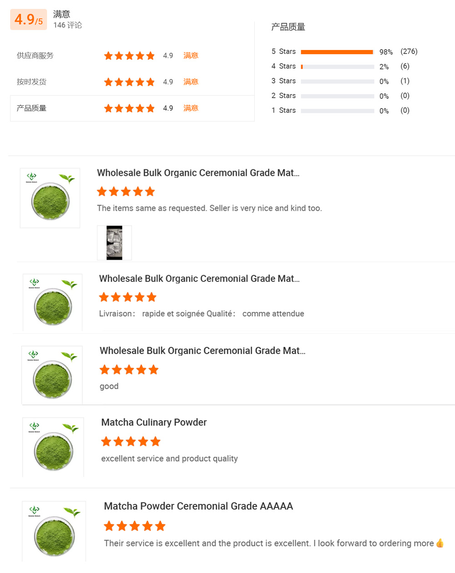Screen dimensions: 455x573
Task: Open the first Wholesale Bulk Organic Ceremonial title
Action: tap(198, 173)
